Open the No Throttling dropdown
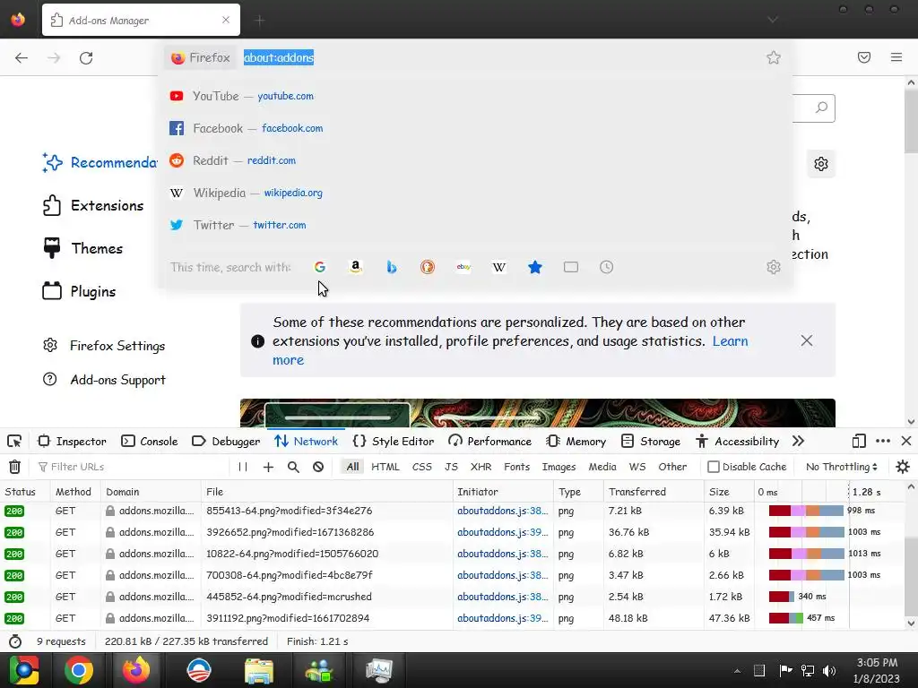The height and width of the screenshot is (688, 918). click(x=841, y=467)
